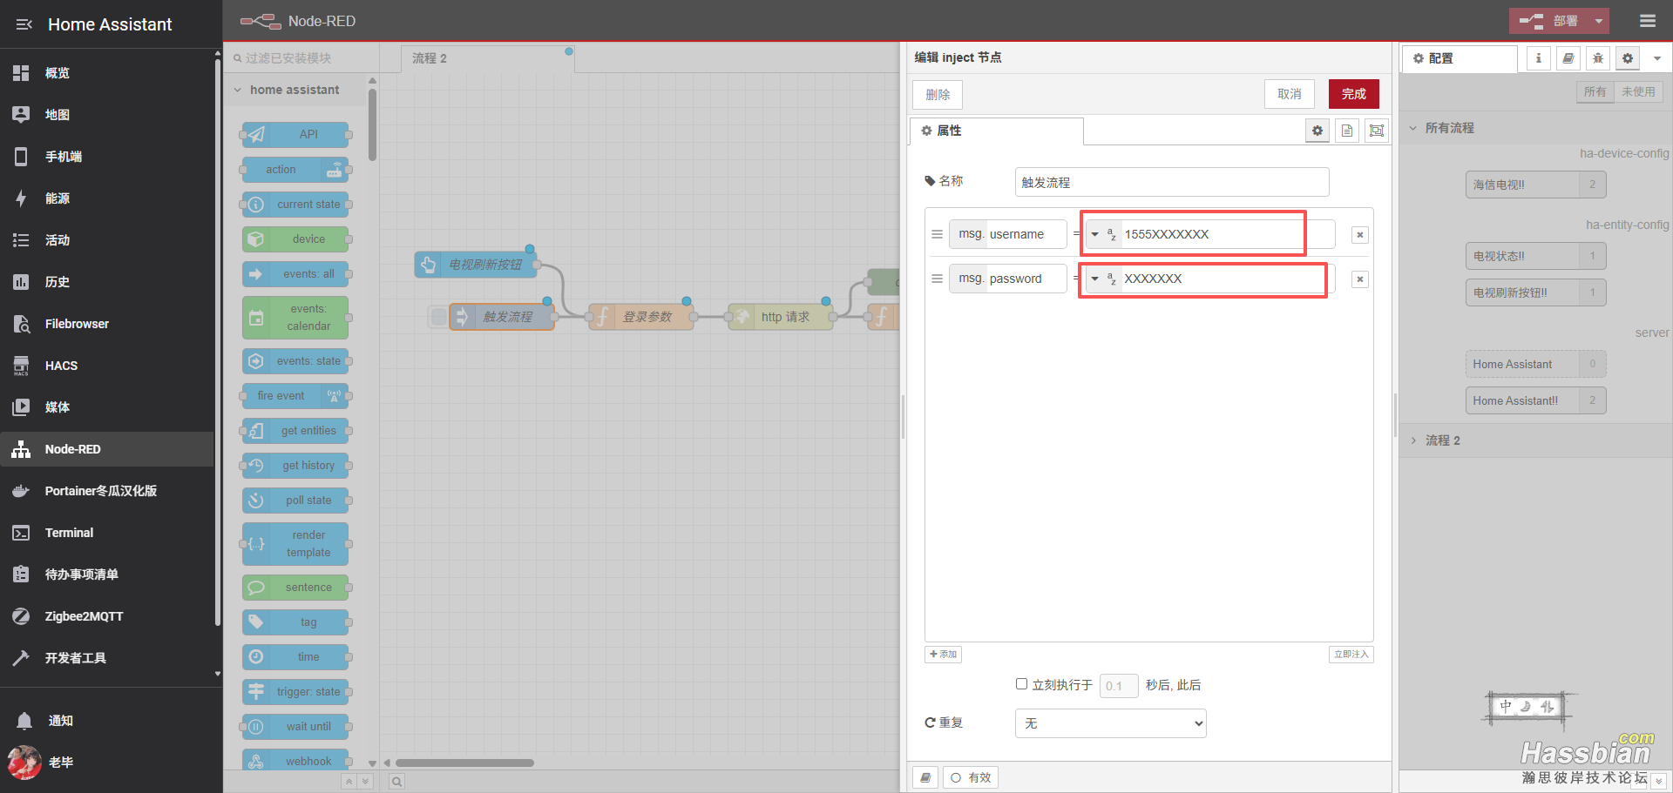The width and height of the screenshot is (1673, 793).
Task: Delete the msg.password property row
Action: tap(1359, 279)
